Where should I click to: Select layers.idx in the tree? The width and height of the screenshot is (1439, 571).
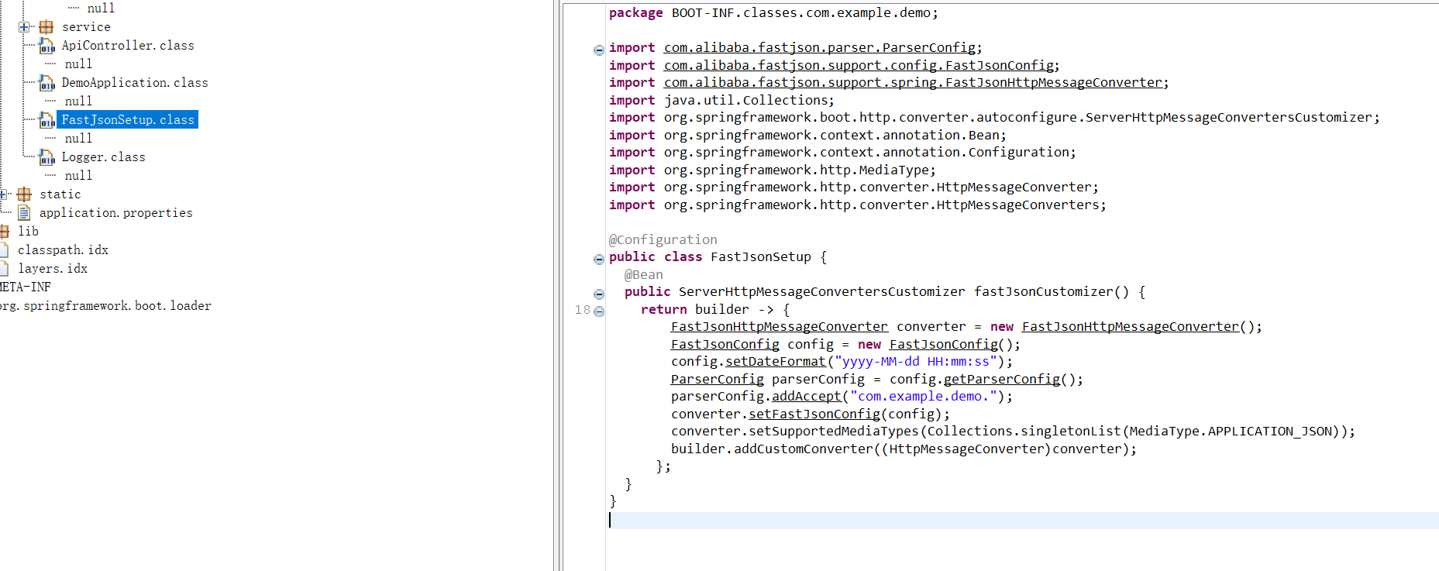coord(53,268)
